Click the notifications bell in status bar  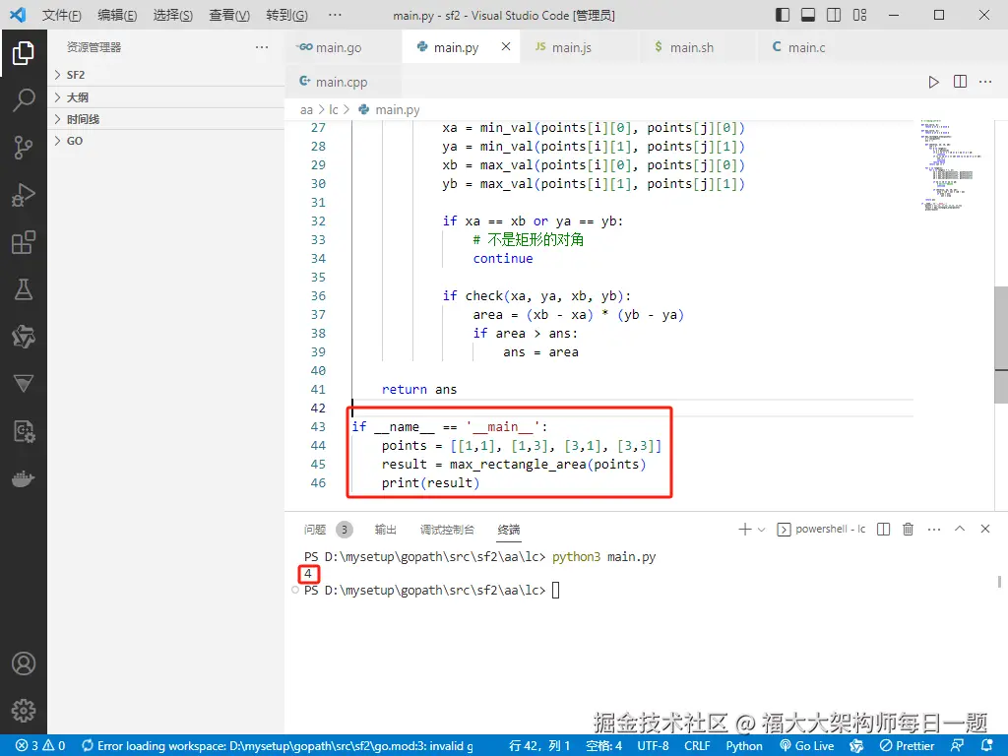[987, 746]
